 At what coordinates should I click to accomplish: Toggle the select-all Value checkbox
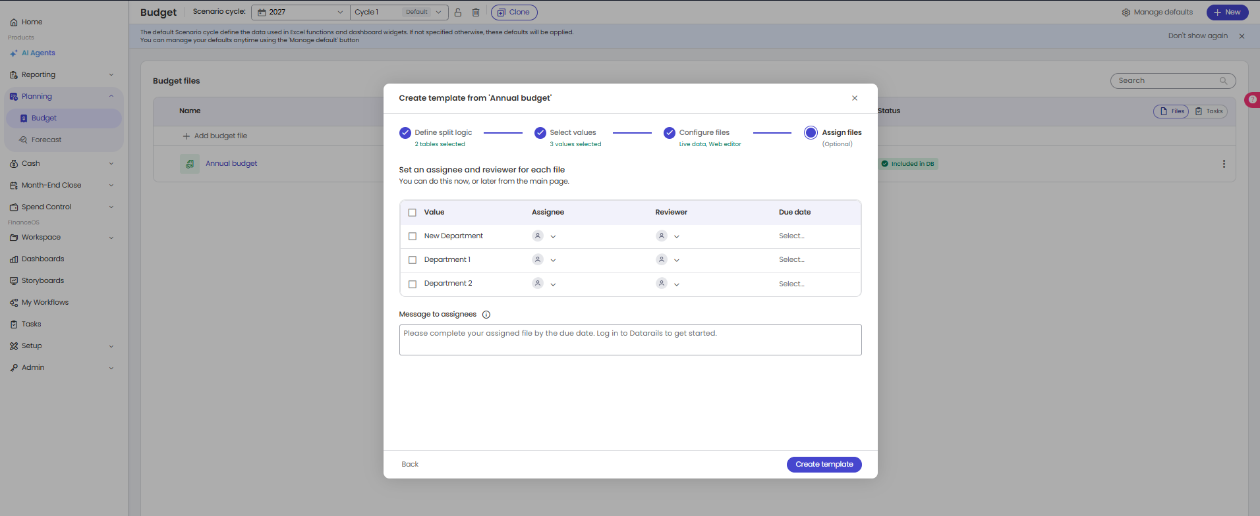pyautogui.click(x=413, y=213)
